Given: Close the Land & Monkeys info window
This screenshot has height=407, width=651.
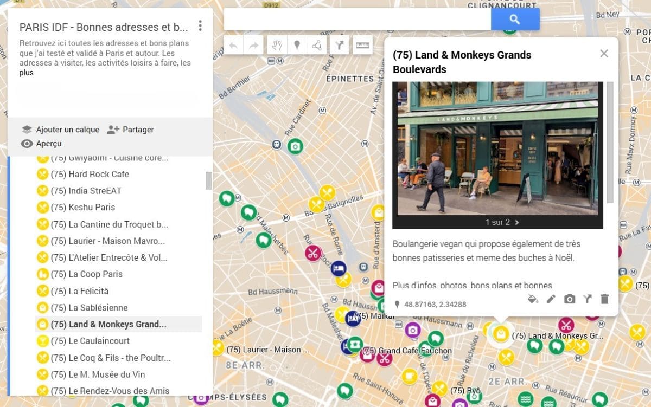Looking at the screenshot, I should [x=604, y=53].
